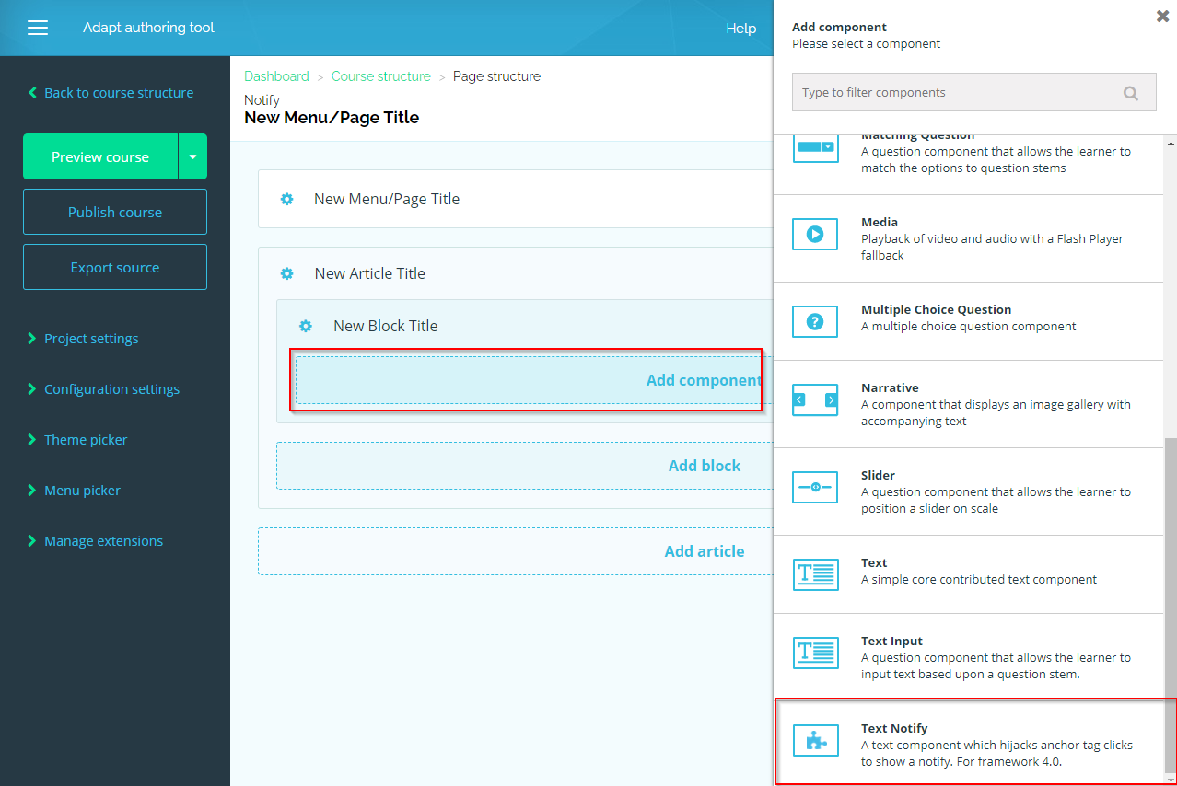
Task: Select the Media component title
Action: (880, 222)
